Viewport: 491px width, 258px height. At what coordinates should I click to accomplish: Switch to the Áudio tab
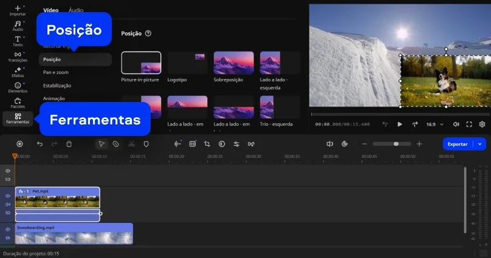tap(76, 10)
